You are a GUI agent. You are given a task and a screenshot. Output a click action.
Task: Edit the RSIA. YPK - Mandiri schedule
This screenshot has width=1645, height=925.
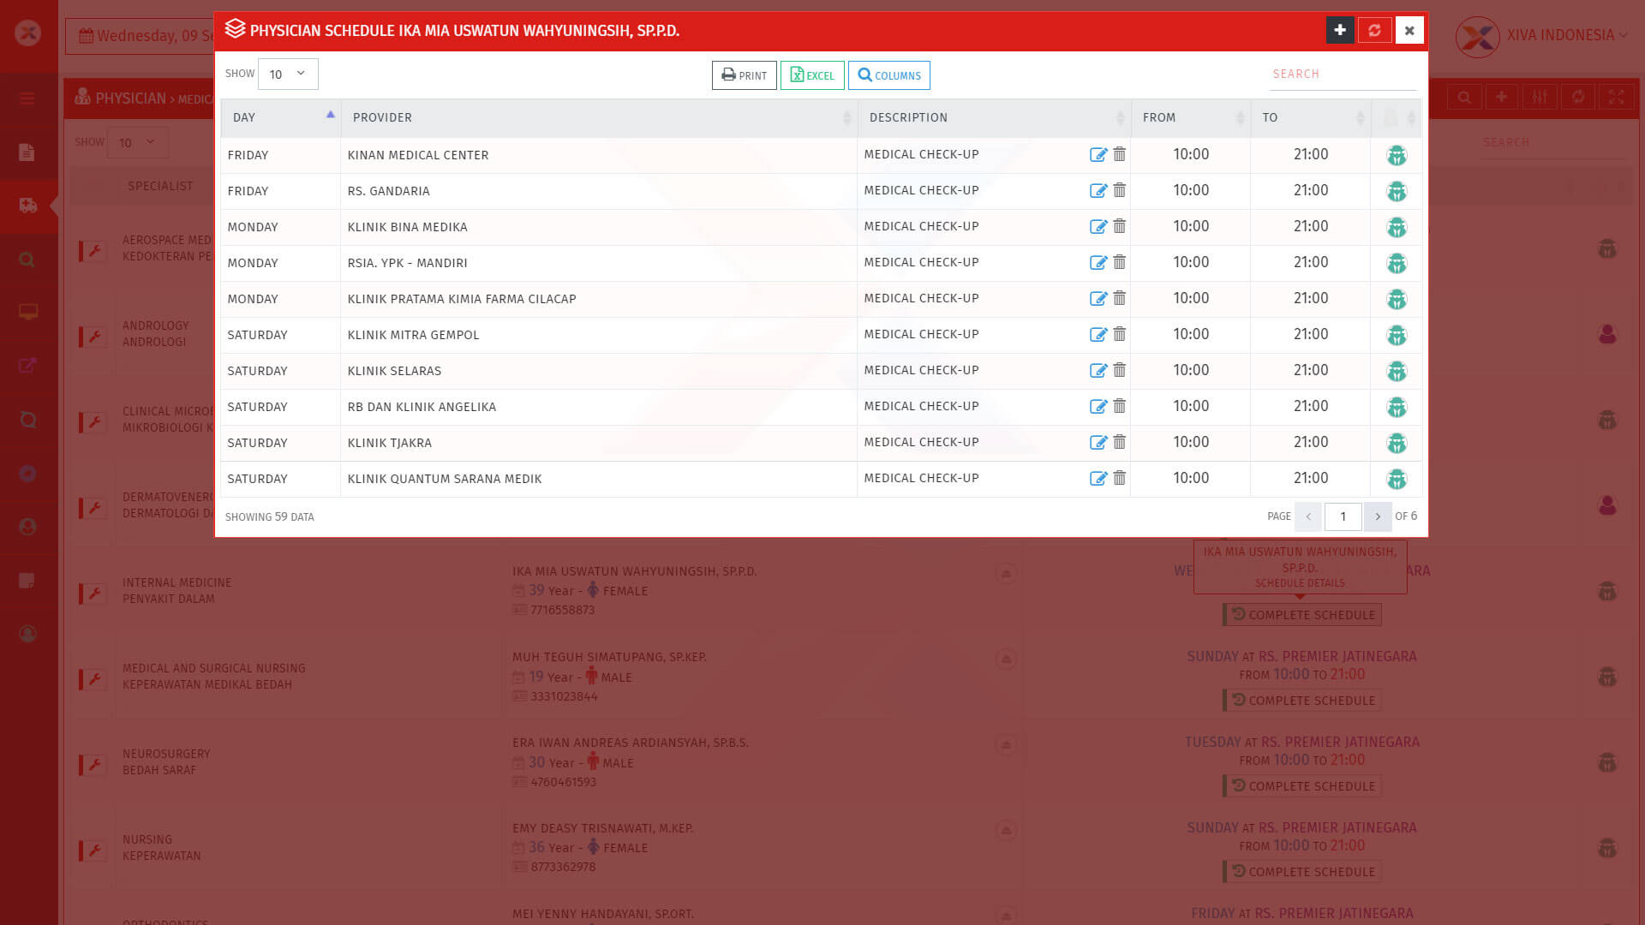tap(1098, 263)
